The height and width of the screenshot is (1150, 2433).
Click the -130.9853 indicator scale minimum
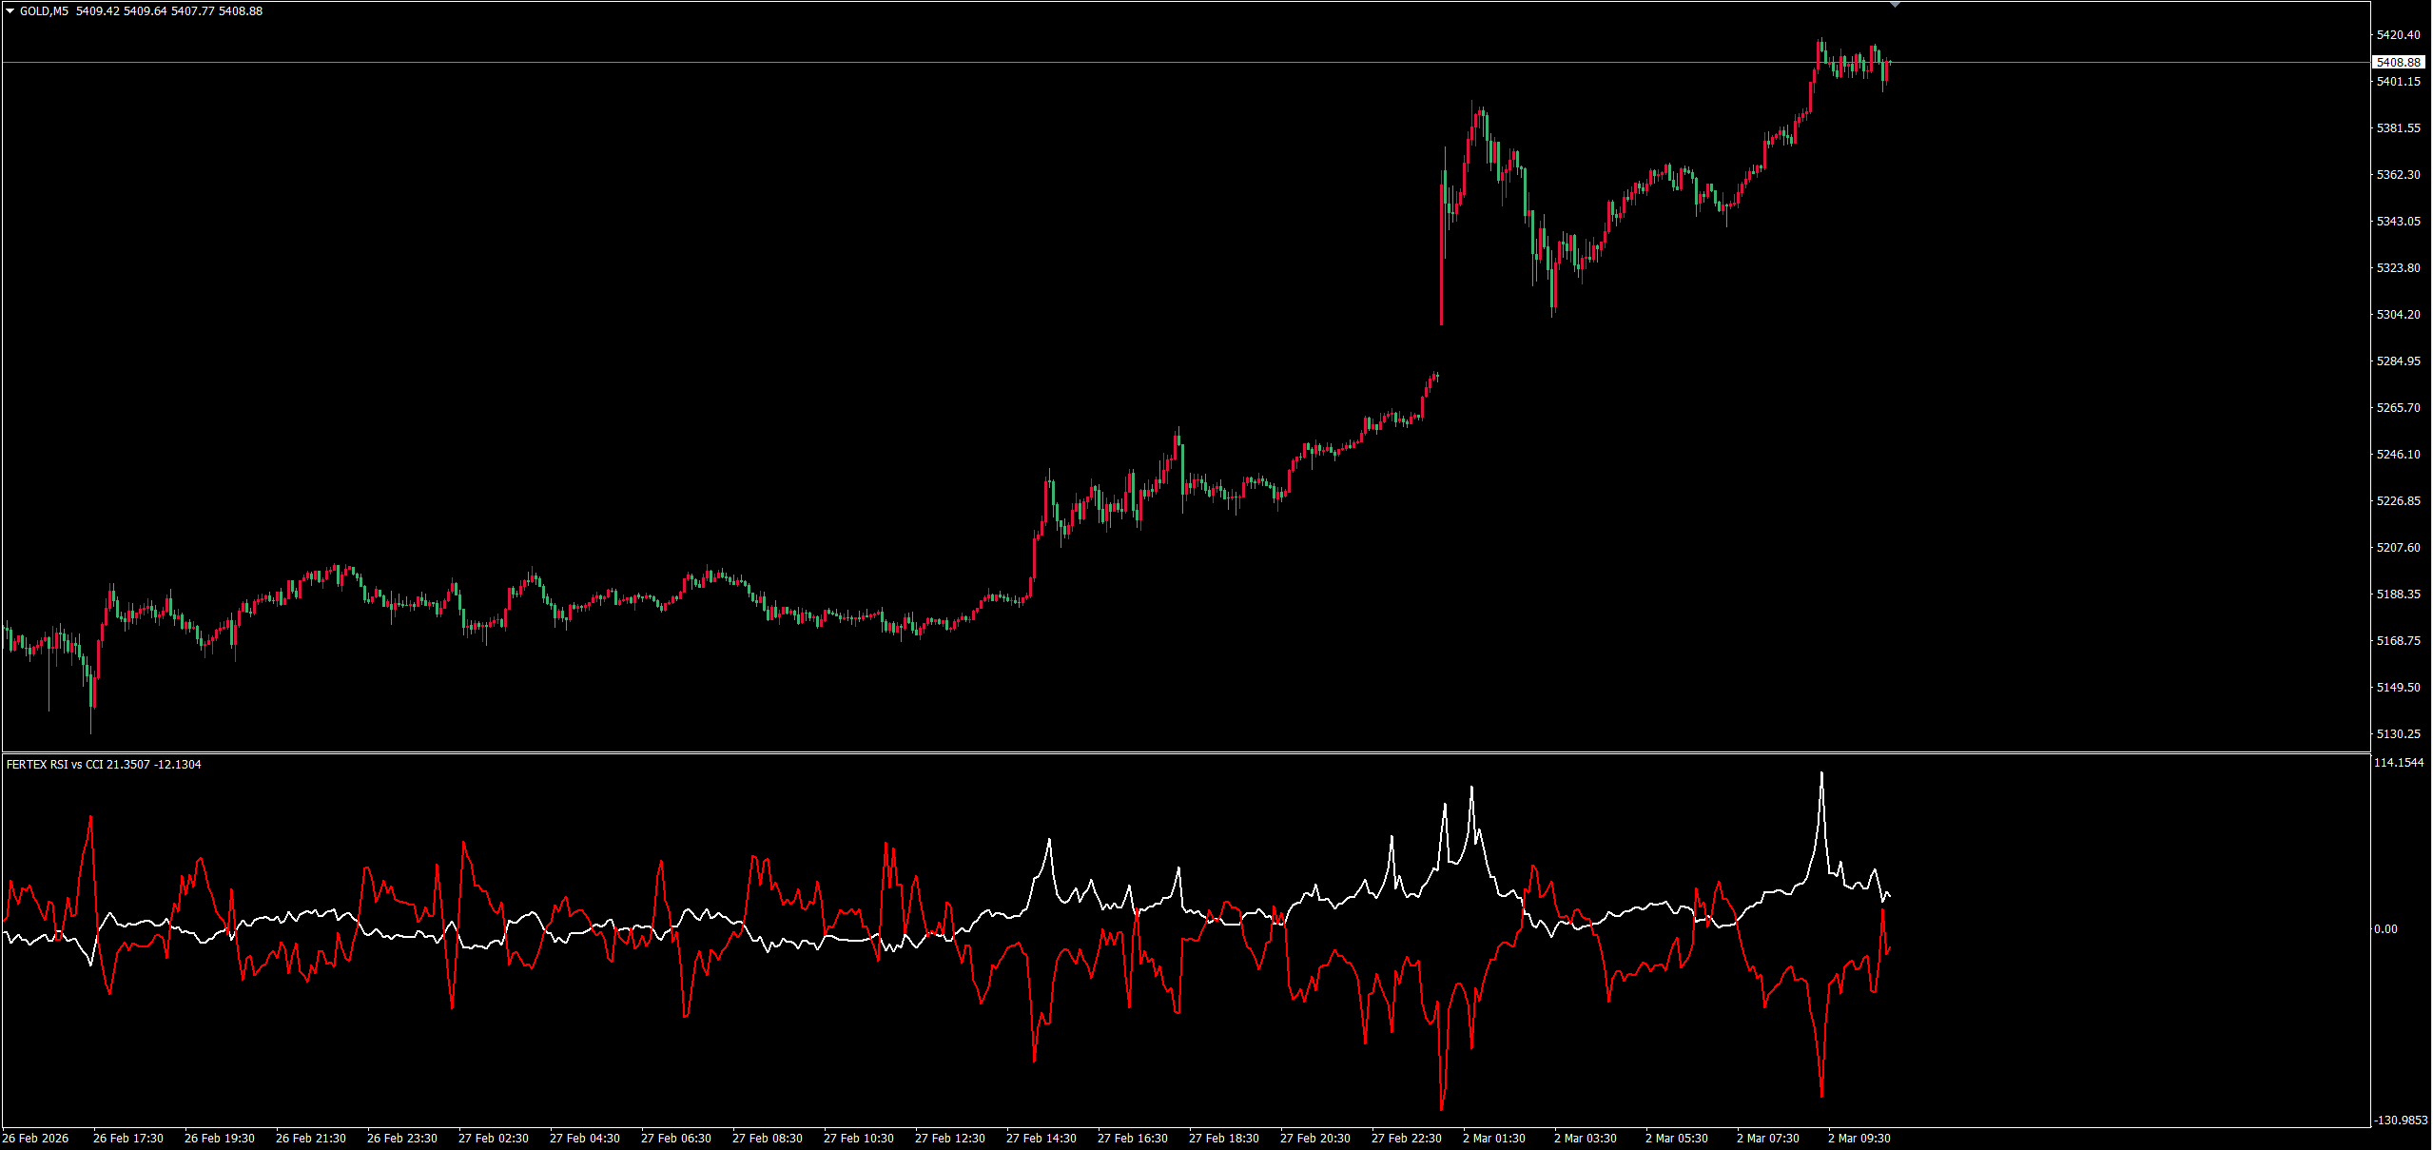(2401, 1121)
